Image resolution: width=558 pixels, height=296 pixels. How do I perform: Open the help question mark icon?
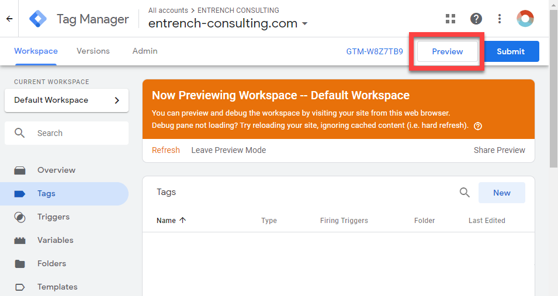pos(476,19)
